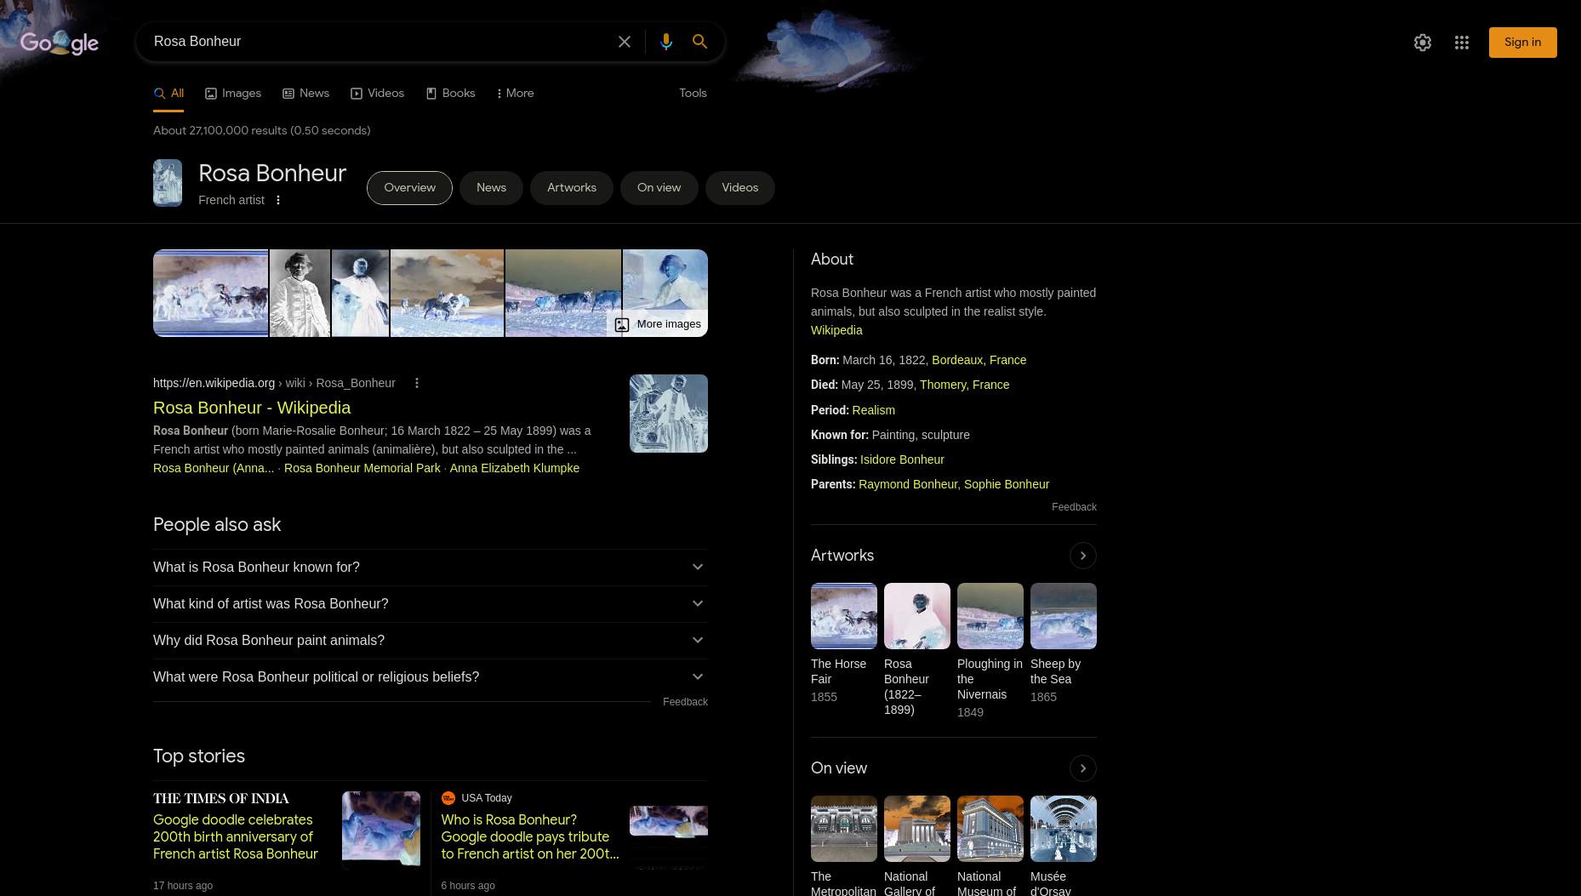
Task: Click Times of India story thumbnail
Action: coord(381,830)
